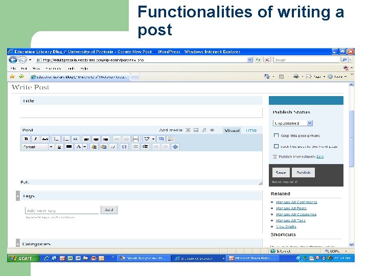This screenshot has width=368, height=276.
Task: Open the address bar history dropdown
Action: coord(249,60)
